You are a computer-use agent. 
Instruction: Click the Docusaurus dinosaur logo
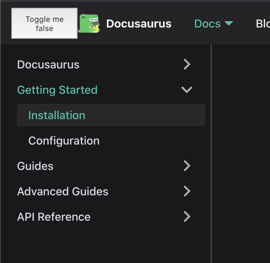point(89,23)
